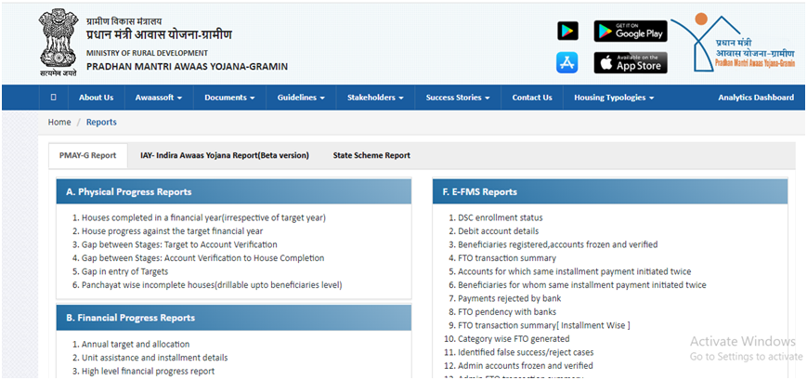Open the About Us page
This screenshot has height=380, width=807.
pyautogui.click(x=97, y=98)
